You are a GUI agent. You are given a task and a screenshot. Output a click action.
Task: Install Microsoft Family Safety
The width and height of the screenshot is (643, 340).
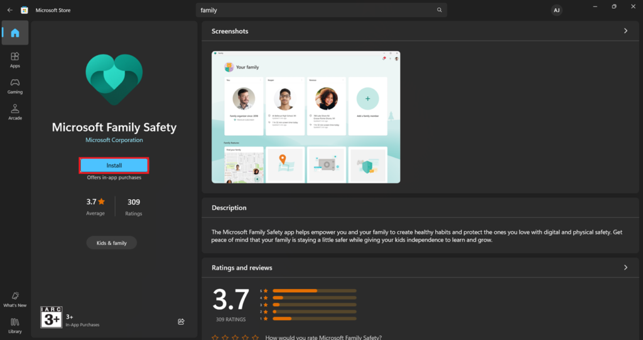pos(114,165)
